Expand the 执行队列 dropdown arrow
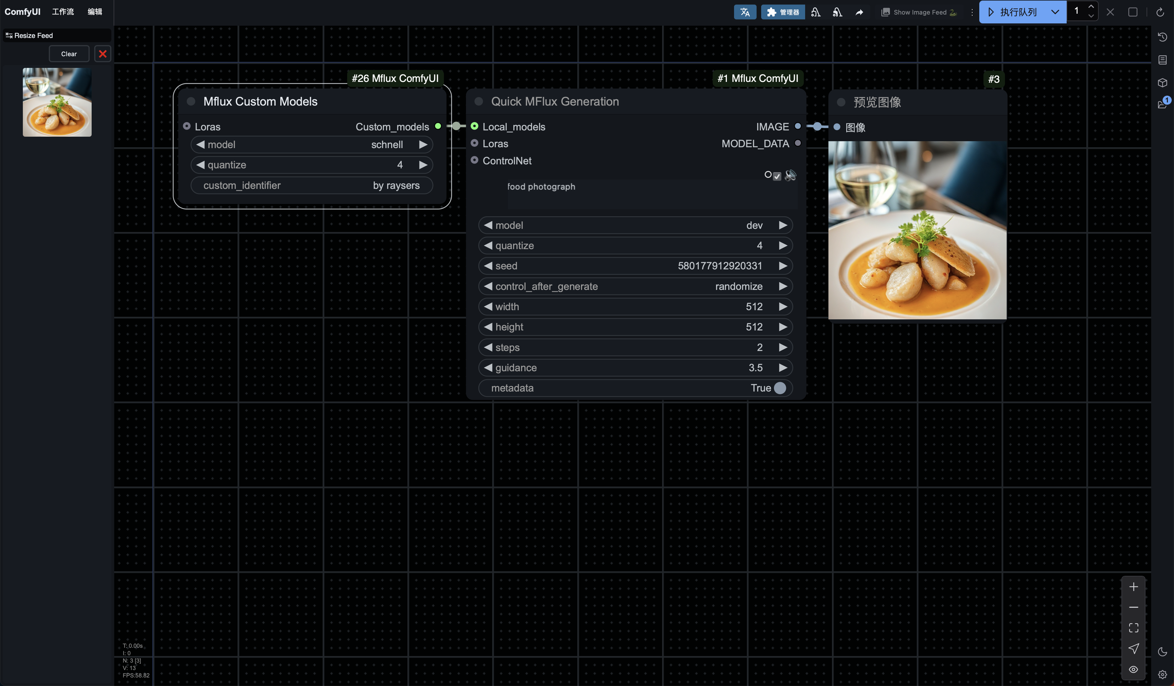Viewport: 1174px width, 686px height. 1055,12
